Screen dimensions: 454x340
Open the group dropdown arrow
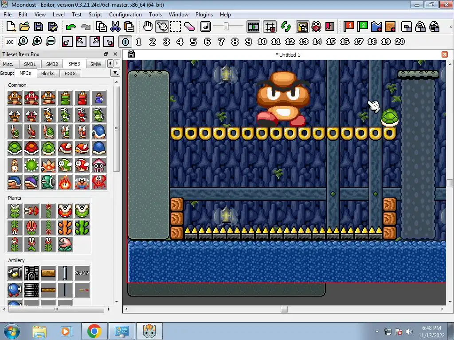[x=115, y=73]
